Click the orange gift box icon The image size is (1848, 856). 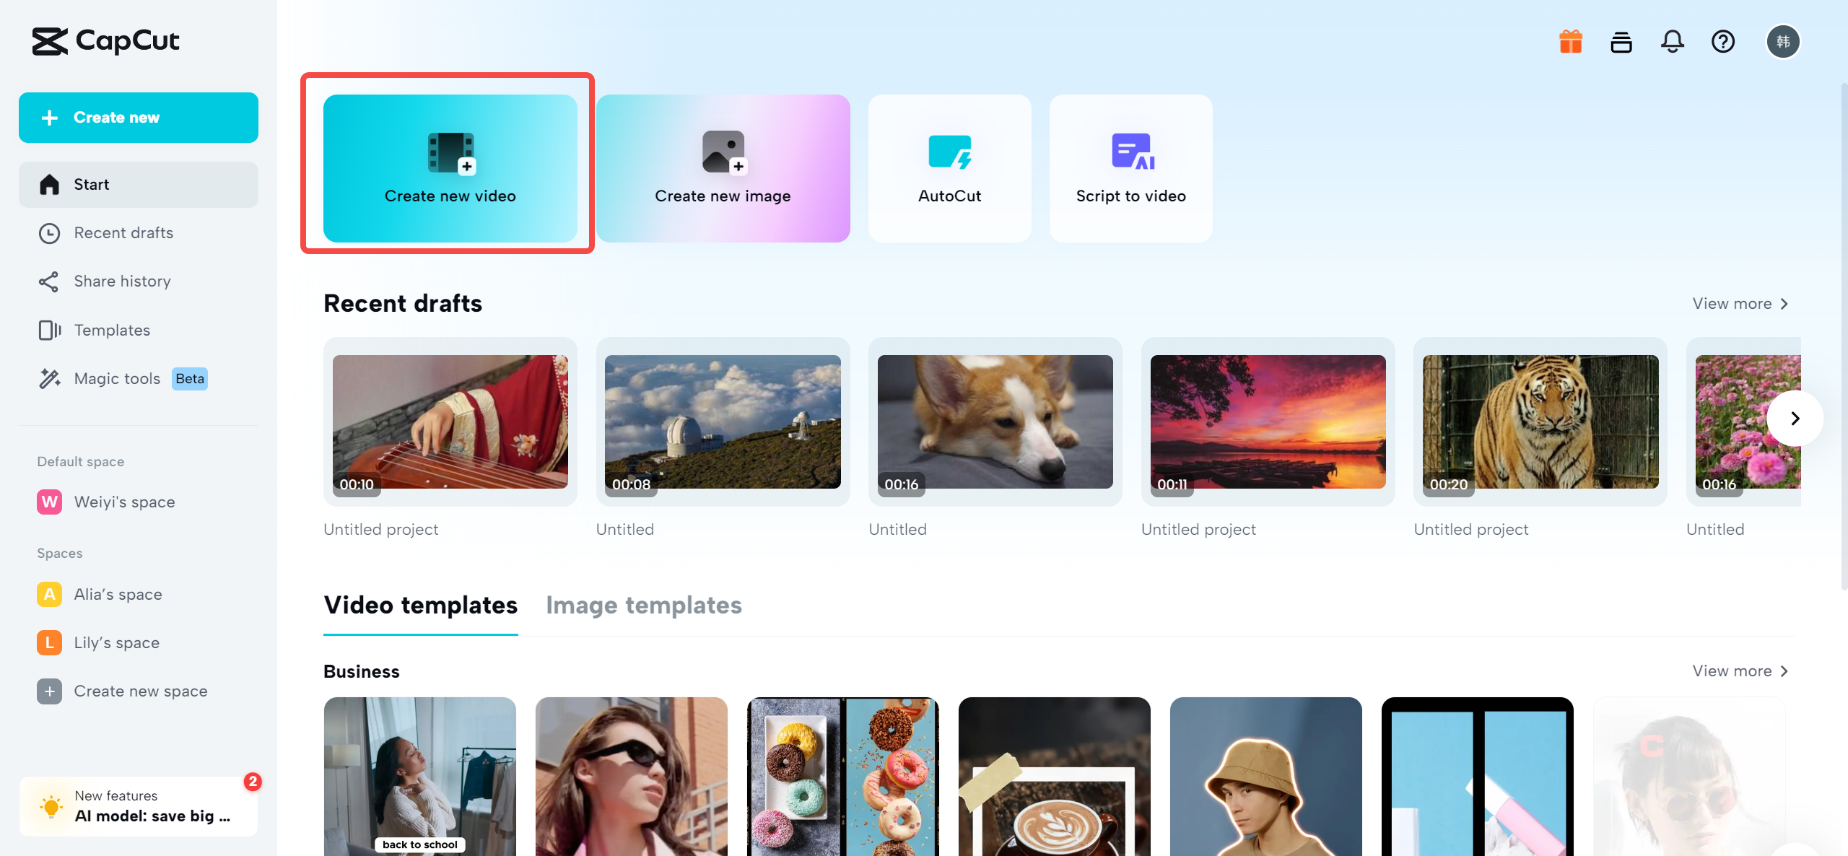(1571, 42)
